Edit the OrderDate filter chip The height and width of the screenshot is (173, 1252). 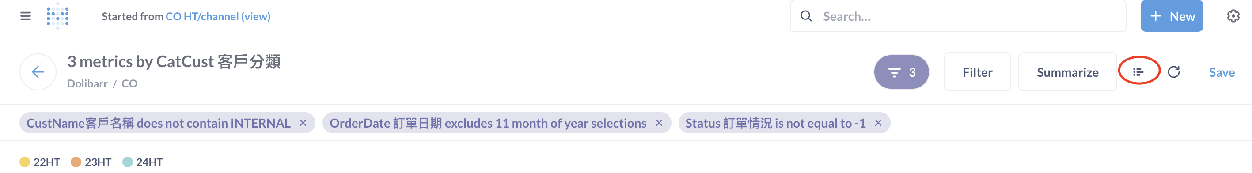[x=488, y=123]
